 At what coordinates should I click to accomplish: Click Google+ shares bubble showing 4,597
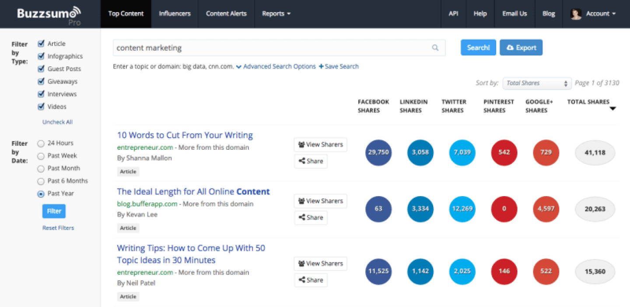tap(546, 209)
